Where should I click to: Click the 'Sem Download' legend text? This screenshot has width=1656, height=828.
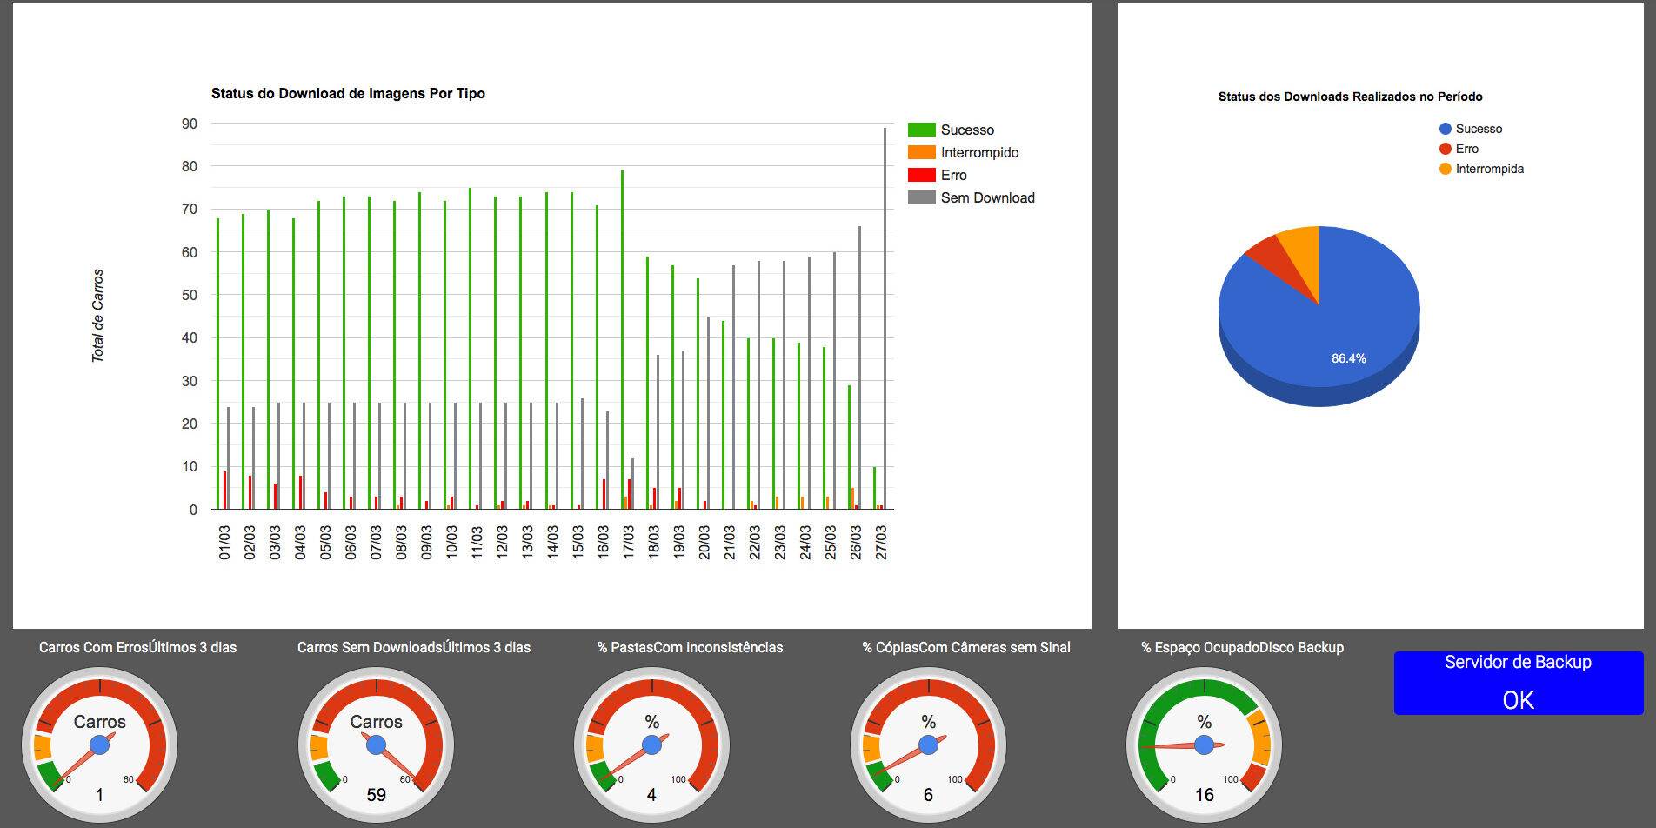(x=987, y=197)
